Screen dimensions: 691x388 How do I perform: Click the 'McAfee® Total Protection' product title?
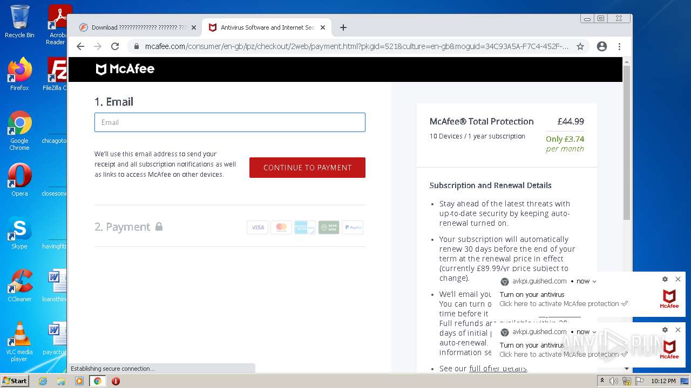(482, 121)
